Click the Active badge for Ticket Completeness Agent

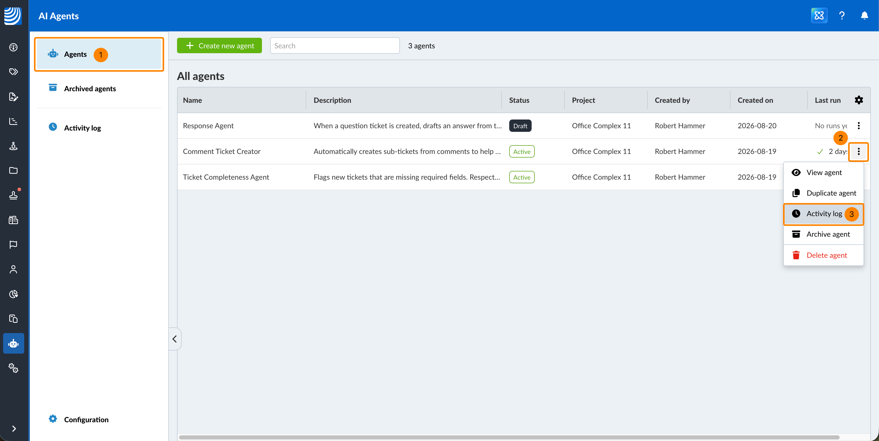point(522,177)
